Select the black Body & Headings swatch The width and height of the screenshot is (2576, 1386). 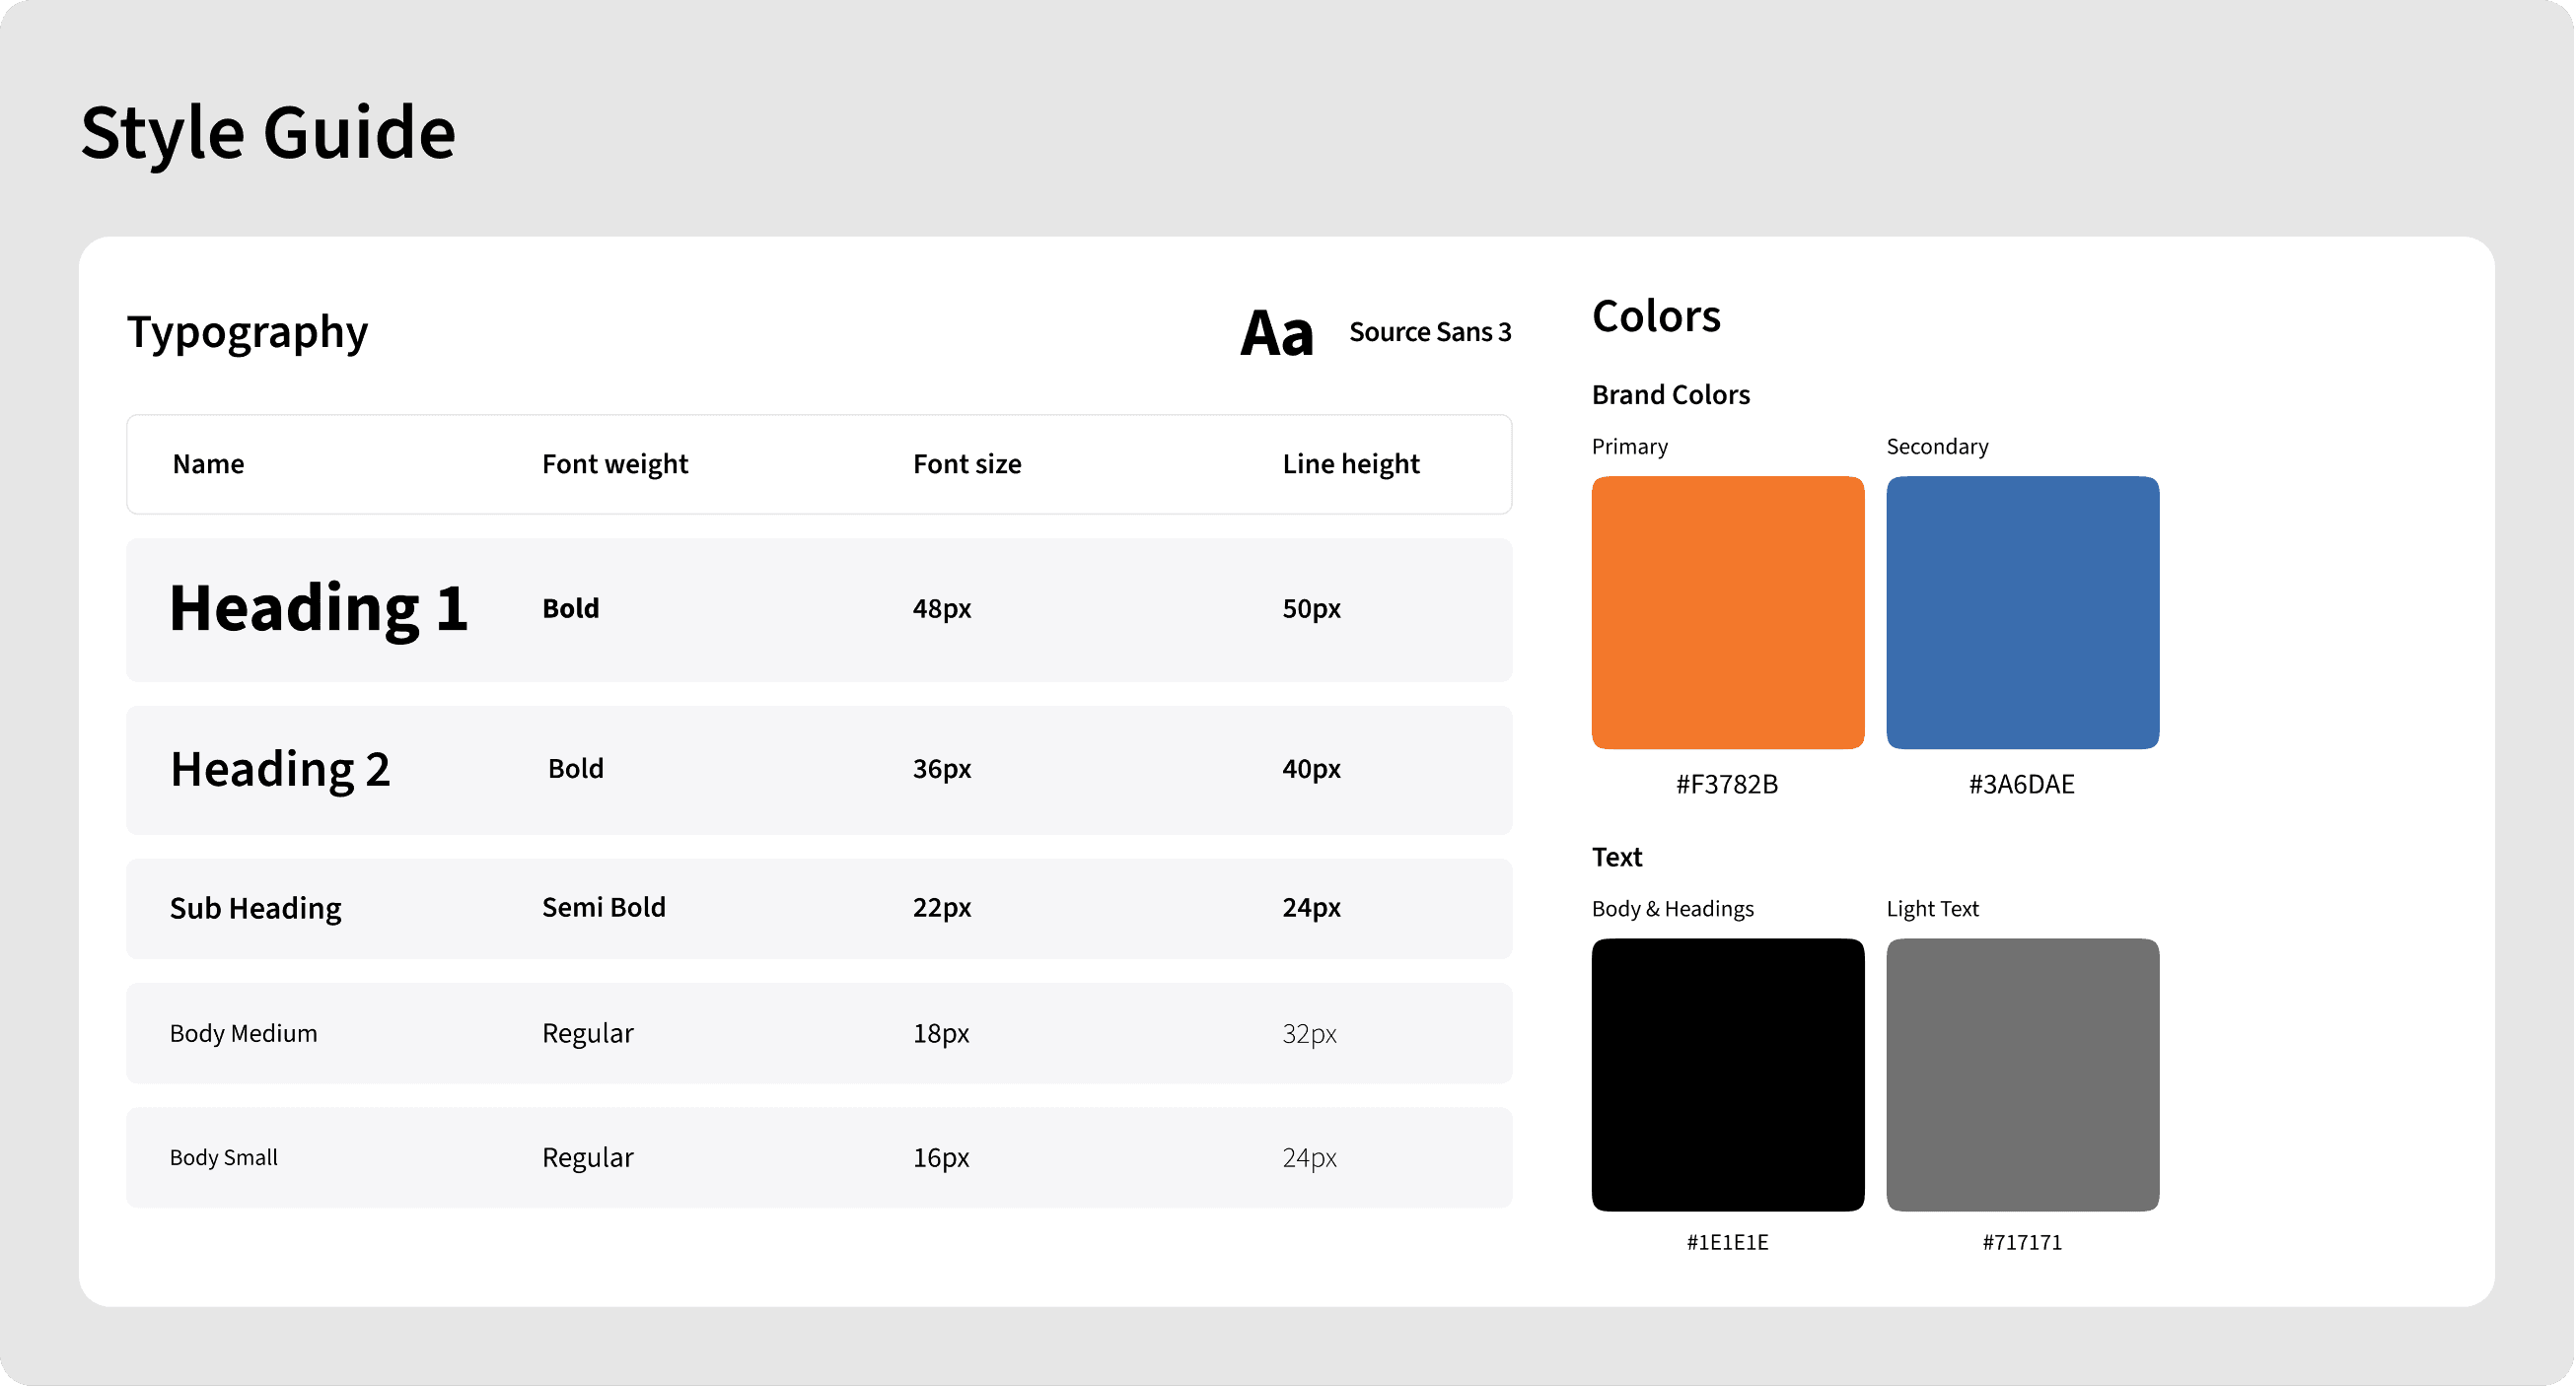point(1727,1074)
